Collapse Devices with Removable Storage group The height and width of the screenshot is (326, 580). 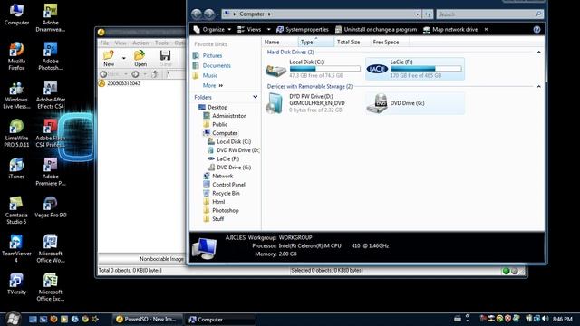coord(538,87)
